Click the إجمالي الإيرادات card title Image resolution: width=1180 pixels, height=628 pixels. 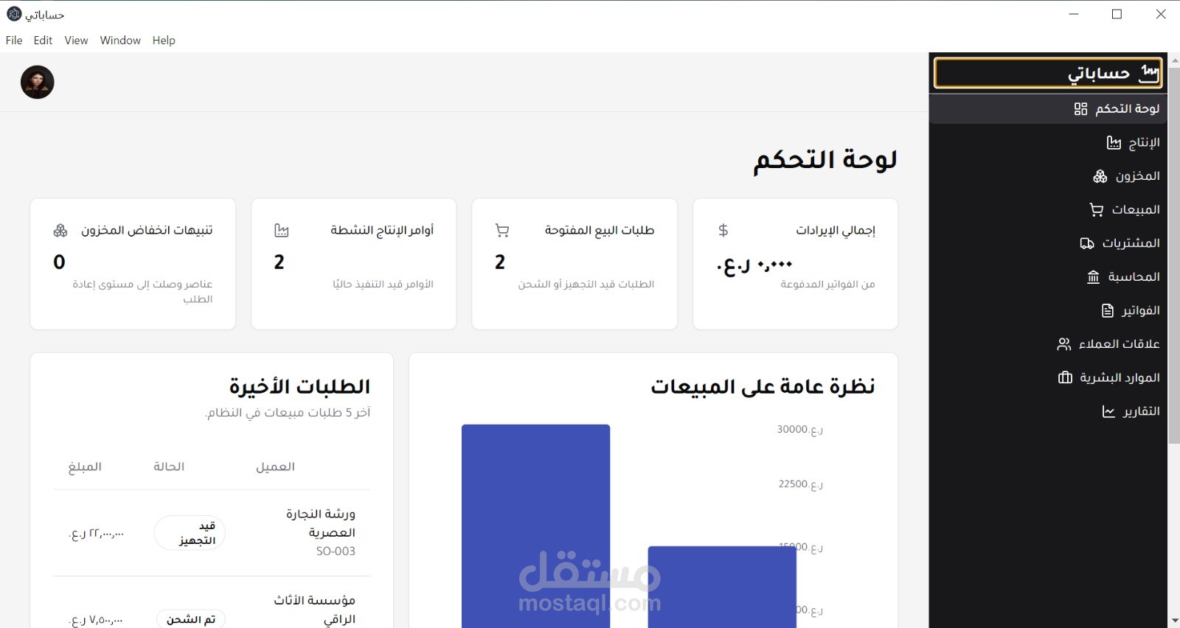[x=836, y=231]
